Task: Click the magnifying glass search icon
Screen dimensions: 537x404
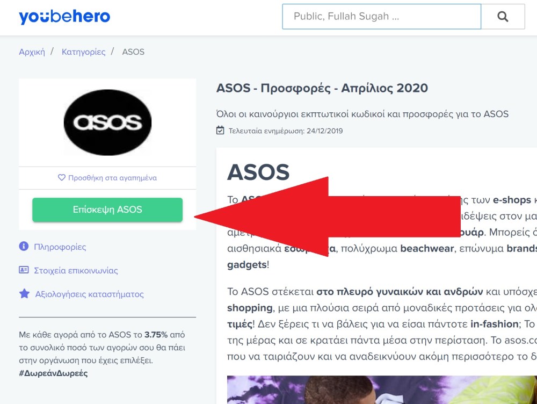Action: (x=503, y=17)
